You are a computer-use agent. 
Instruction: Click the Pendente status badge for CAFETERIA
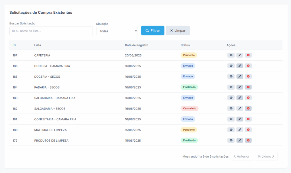tap(189, 55)
